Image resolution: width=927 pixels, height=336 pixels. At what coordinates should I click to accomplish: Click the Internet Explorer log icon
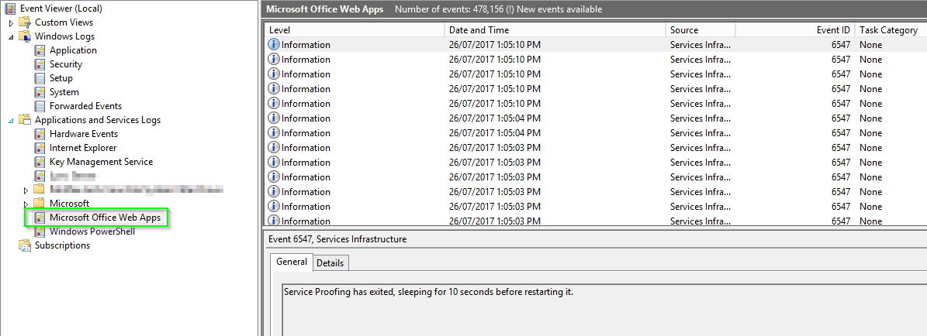pos(40,148)
